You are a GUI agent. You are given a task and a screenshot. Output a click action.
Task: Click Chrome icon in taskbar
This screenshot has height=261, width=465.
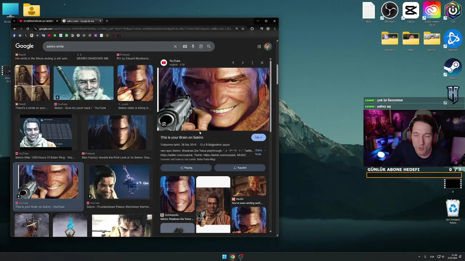click(232, 257)
